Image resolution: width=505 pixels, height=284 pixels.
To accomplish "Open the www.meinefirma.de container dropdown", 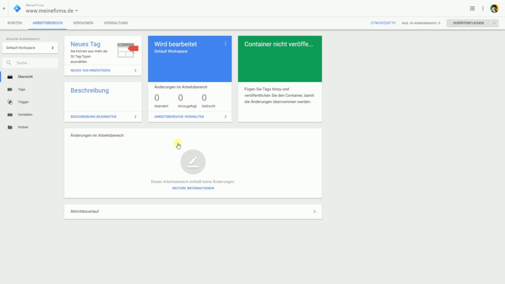I will pyautogui.click(x=51, y=11).
